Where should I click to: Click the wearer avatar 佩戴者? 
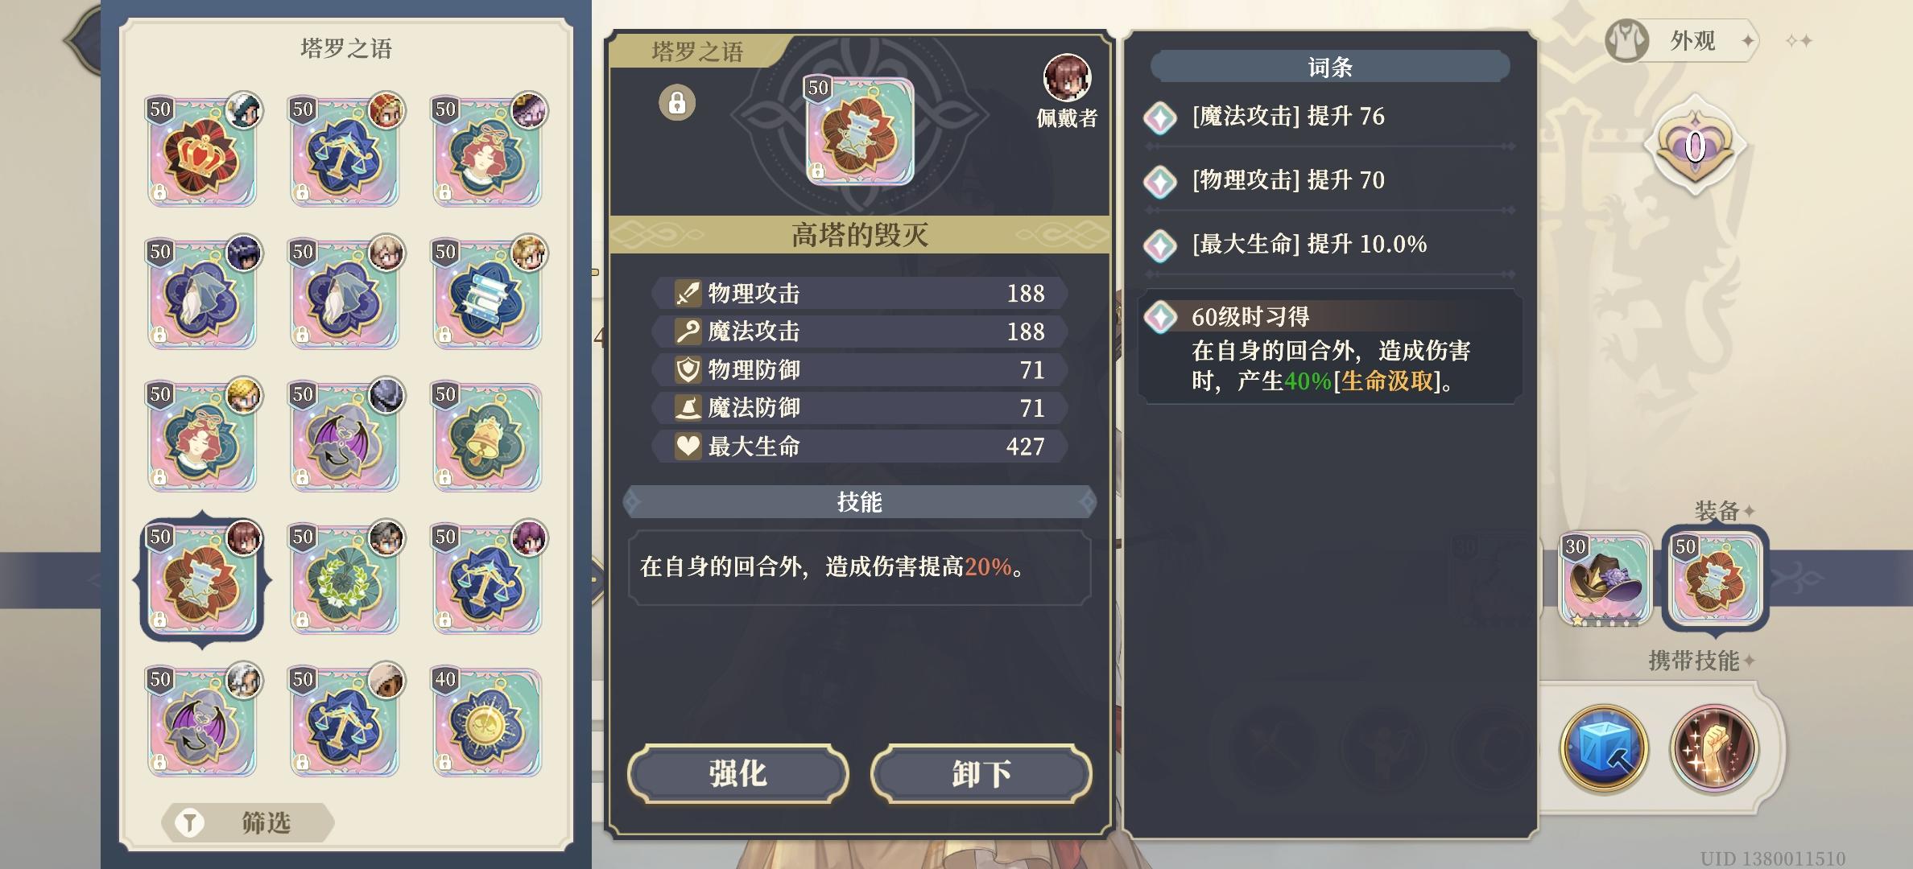tap(1067, 78)
